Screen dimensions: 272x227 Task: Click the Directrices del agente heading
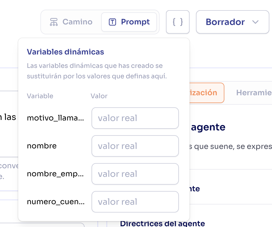click(163, 224)
